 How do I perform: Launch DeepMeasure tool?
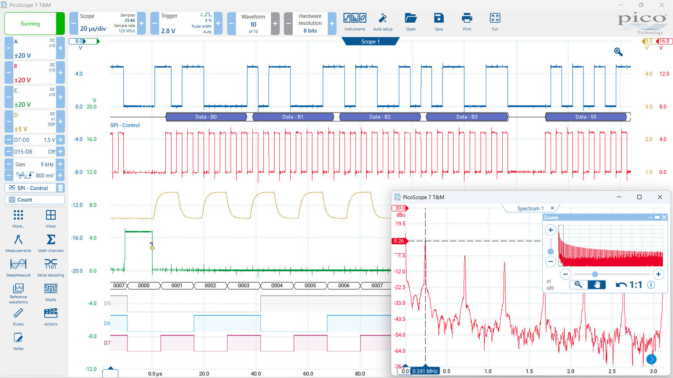(x=18, y=268)
